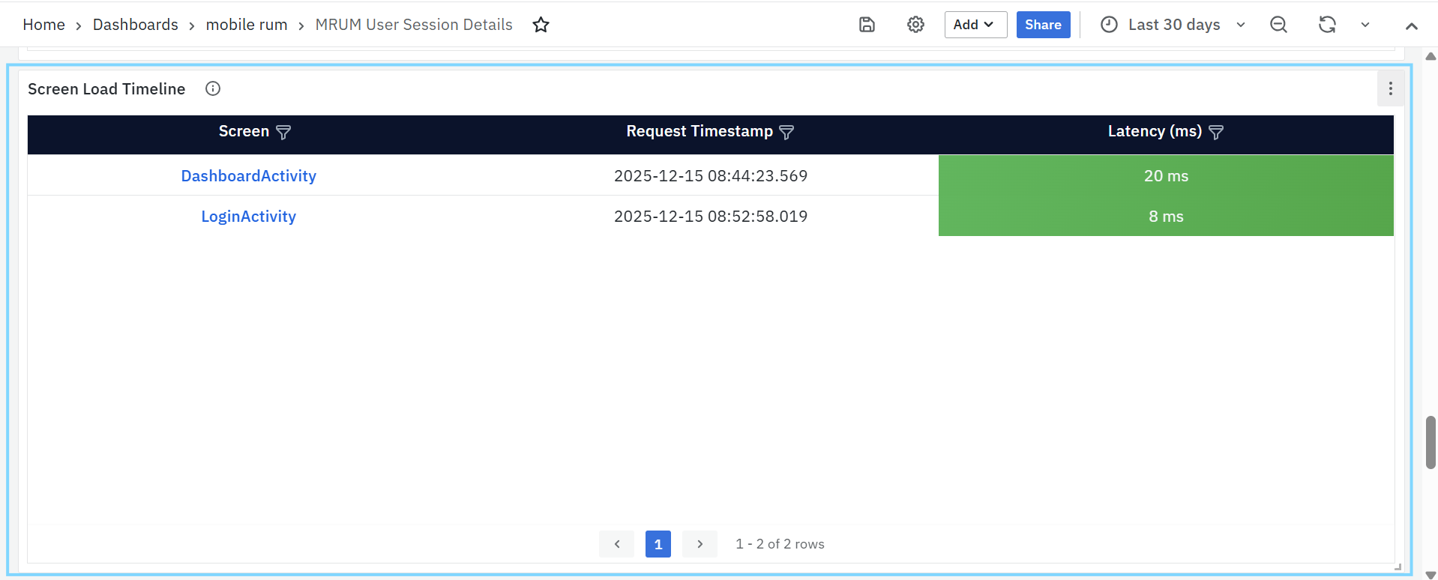Filter the Screen column
The image size is (1438, 580).
tap(283, 132)
